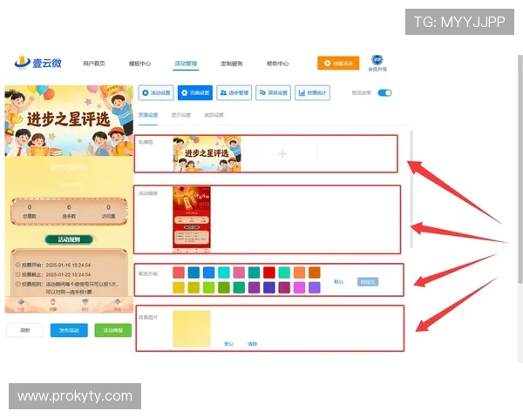This screenshot has height=418, width=523.
Task: Pick the indigo color swatch
Action: click(269, 287)
